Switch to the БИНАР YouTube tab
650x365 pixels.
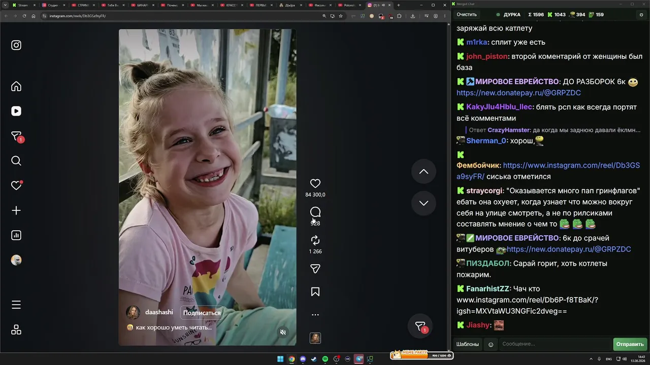pos(144,5)
